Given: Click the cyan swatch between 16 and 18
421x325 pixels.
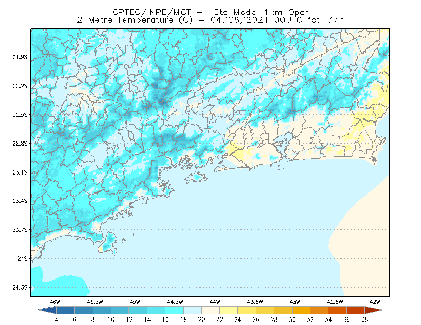Looking at the screenshot, I should pyautogui.click(x=174, y=310).
